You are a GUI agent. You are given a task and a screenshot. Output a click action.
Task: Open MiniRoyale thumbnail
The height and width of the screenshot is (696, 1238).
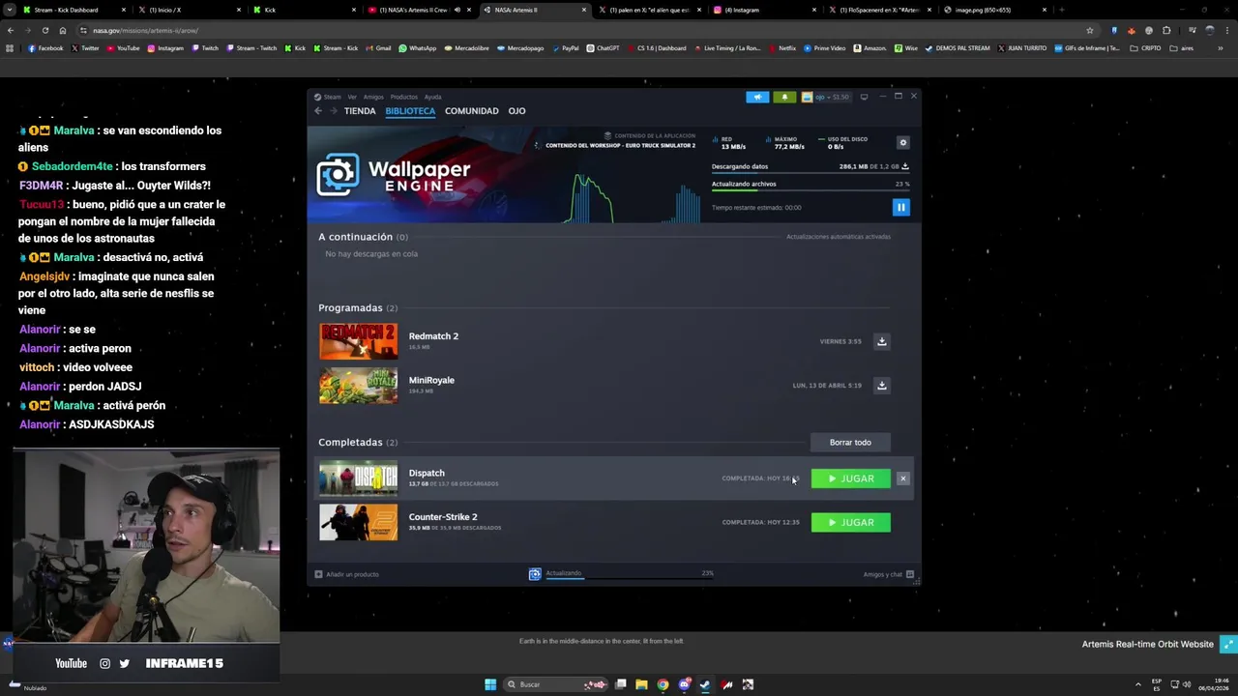[x=358, y=386]
